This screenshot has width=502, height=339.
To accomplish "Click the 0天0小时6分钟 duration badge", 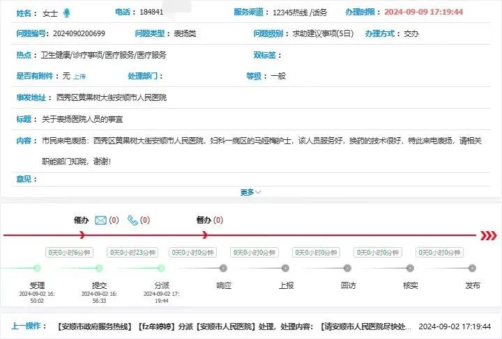I will pyautogui.click(x=69, y=253).
